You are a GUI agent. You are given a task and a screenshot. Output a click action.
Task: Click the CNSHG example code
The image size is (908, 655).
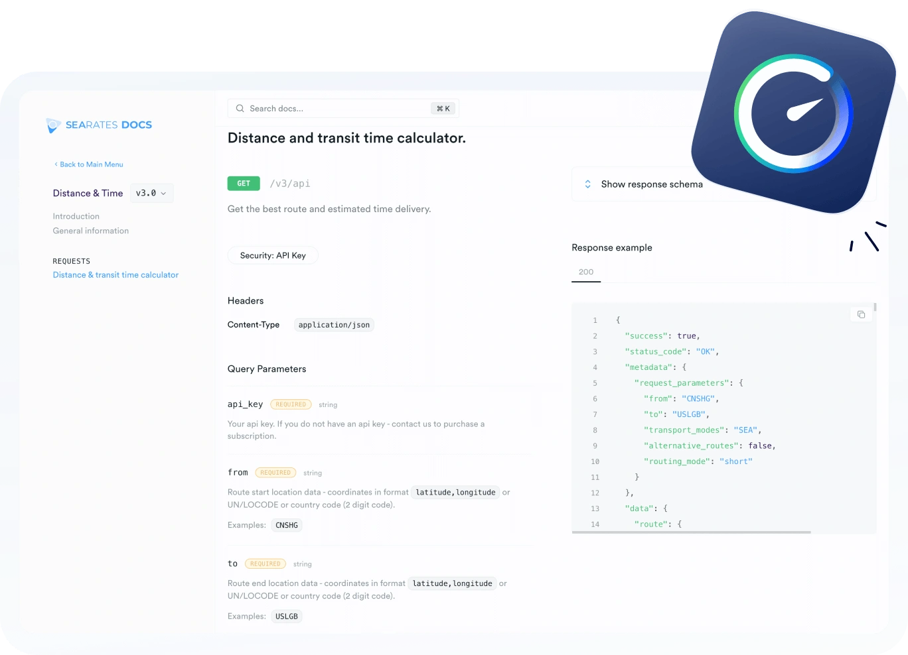coord(287,525)
